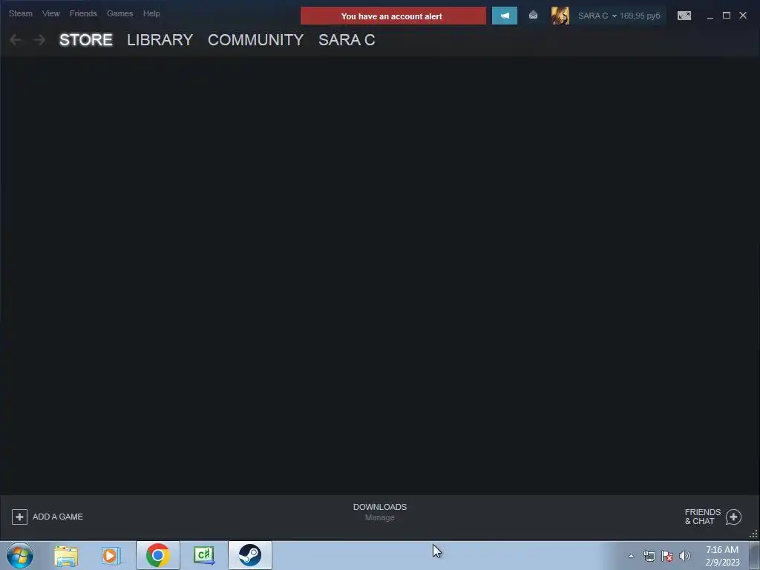
Task: Go forward with the right arrow
Action: click(39, 40)
